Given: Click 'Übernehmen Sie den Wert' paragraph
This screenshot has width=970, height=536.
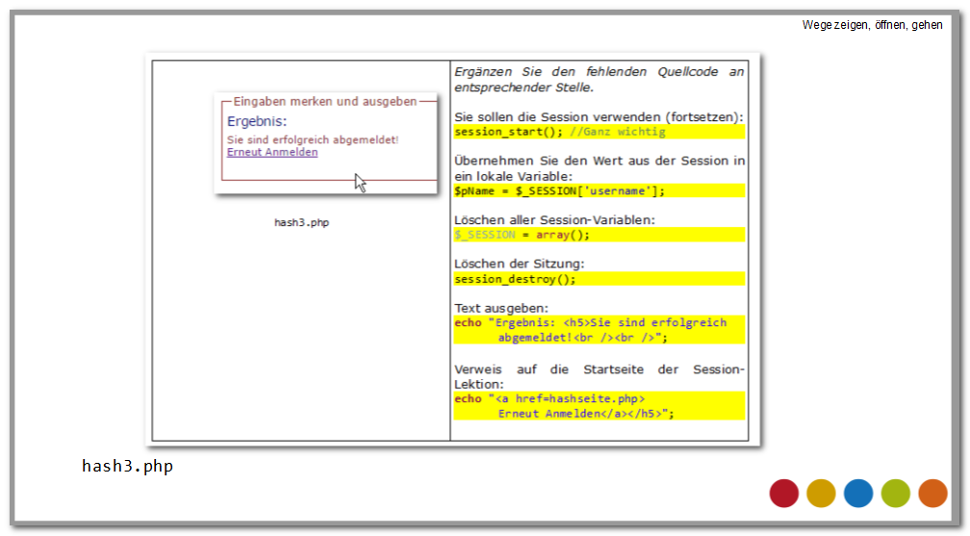Looking at the screenshot, I should 599,168.
